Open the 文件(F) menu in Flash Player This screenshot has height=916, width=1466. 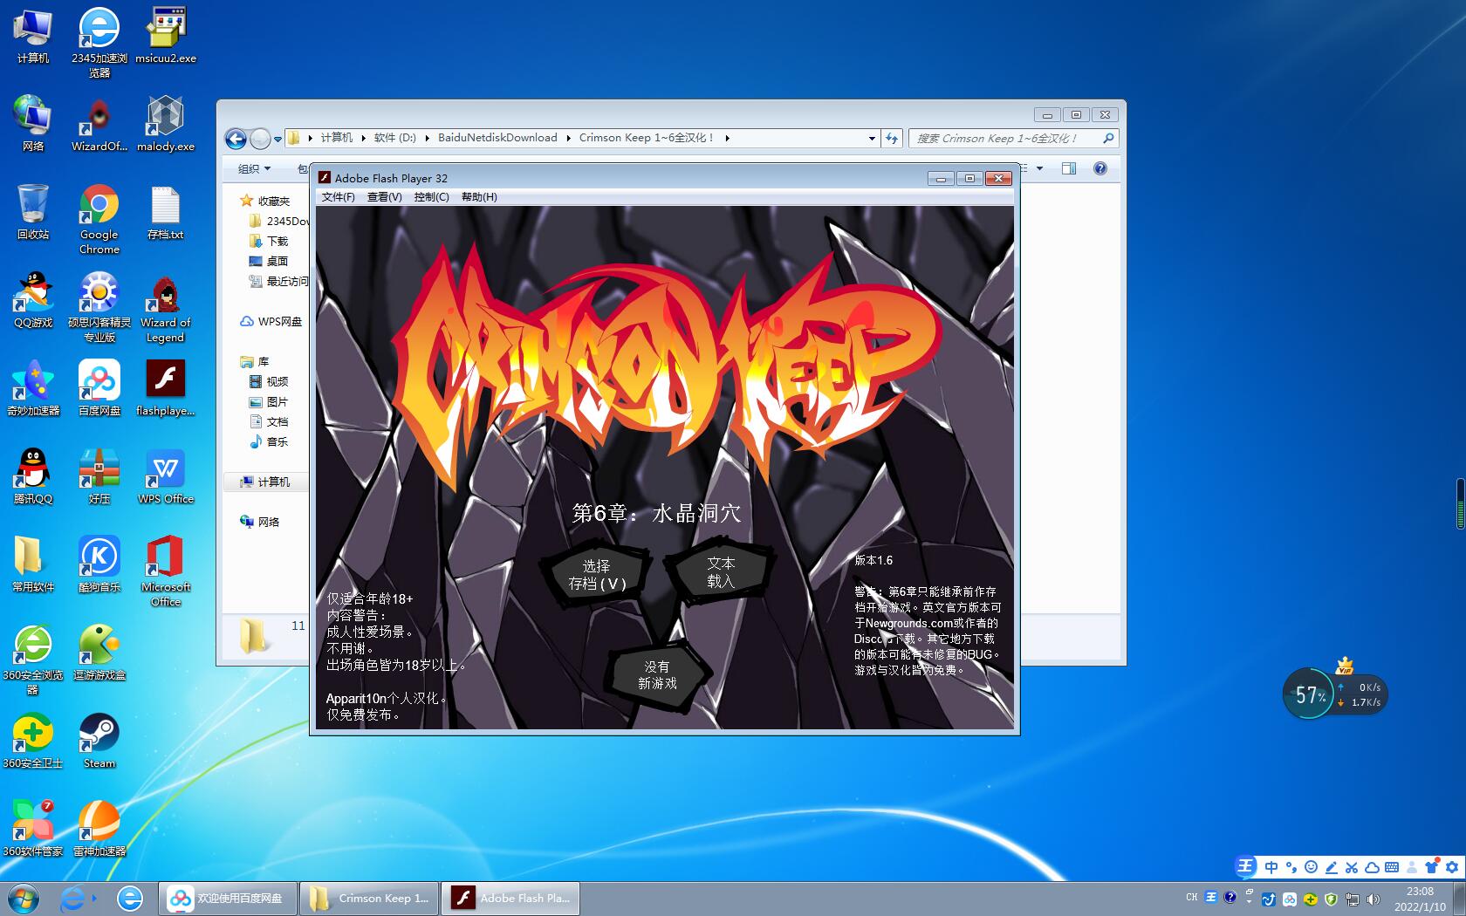pos(338,197)
